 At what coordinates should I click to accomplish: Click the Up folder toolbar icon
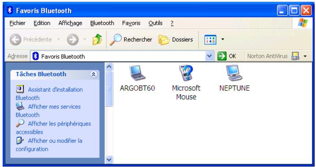[97, 39]
